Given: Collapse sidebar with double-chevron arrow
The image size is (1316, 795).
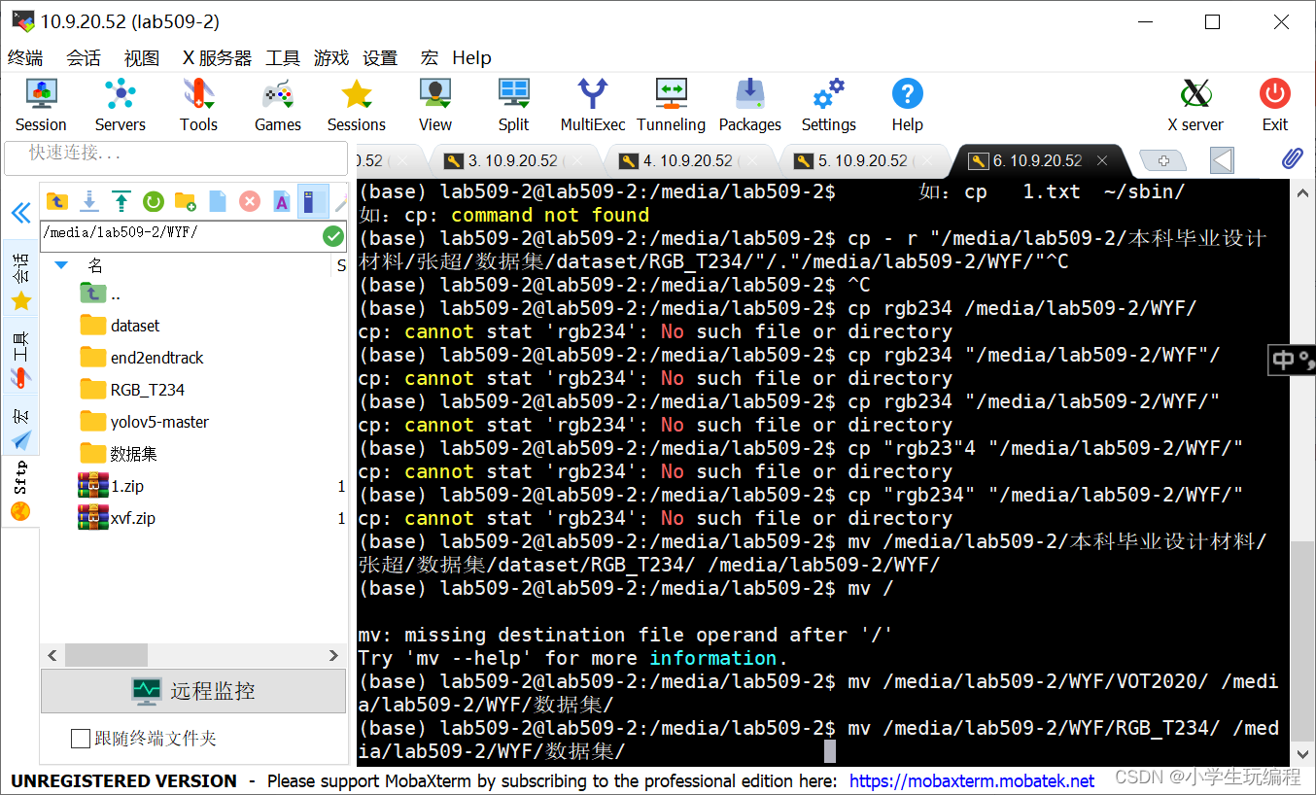Looking at the screenshot, I should click(20, 213).
